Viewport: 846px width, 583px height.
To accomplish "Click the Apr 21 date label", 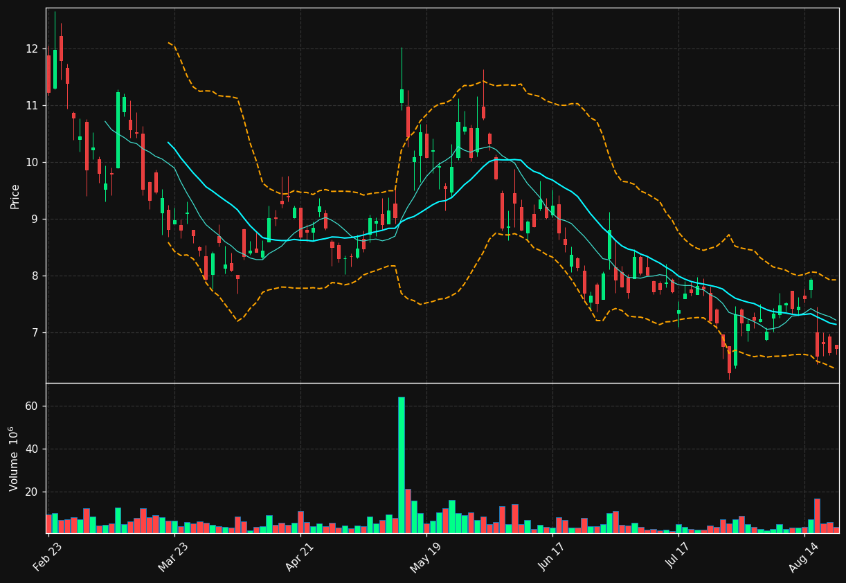I will point(300,557).
